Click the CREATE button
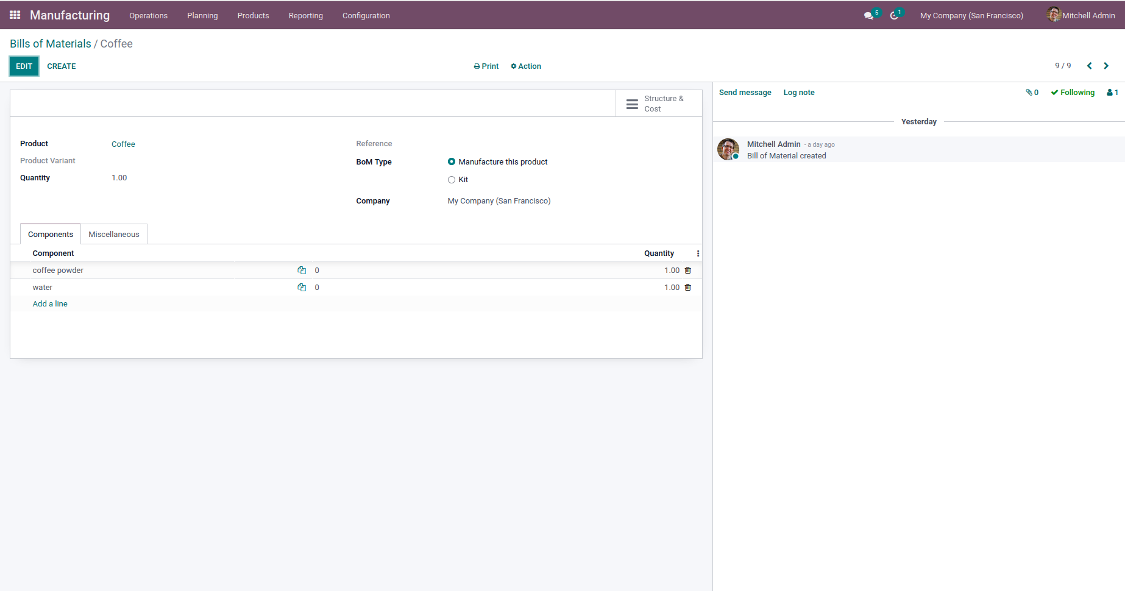 62,66
